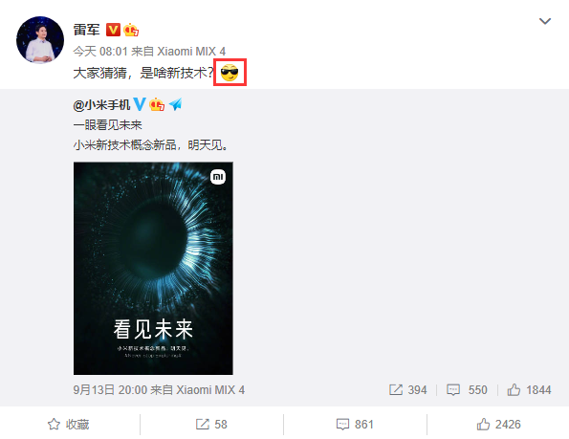This screenshot has height=439, width=569.
Task: Expand the post options chevron menu
Action: pos(545,21)
